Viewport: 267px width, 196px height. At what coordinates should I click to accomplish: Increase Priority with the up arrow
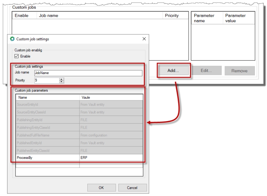pos(61,79)
